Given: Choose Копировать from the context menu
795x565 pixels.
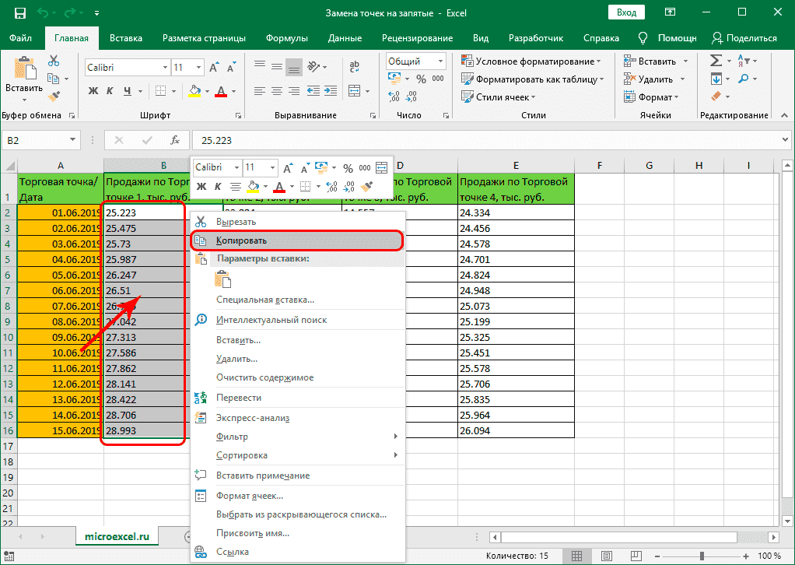Looking at the screenshot, I should pyautogui.click(x=241, y=240).
